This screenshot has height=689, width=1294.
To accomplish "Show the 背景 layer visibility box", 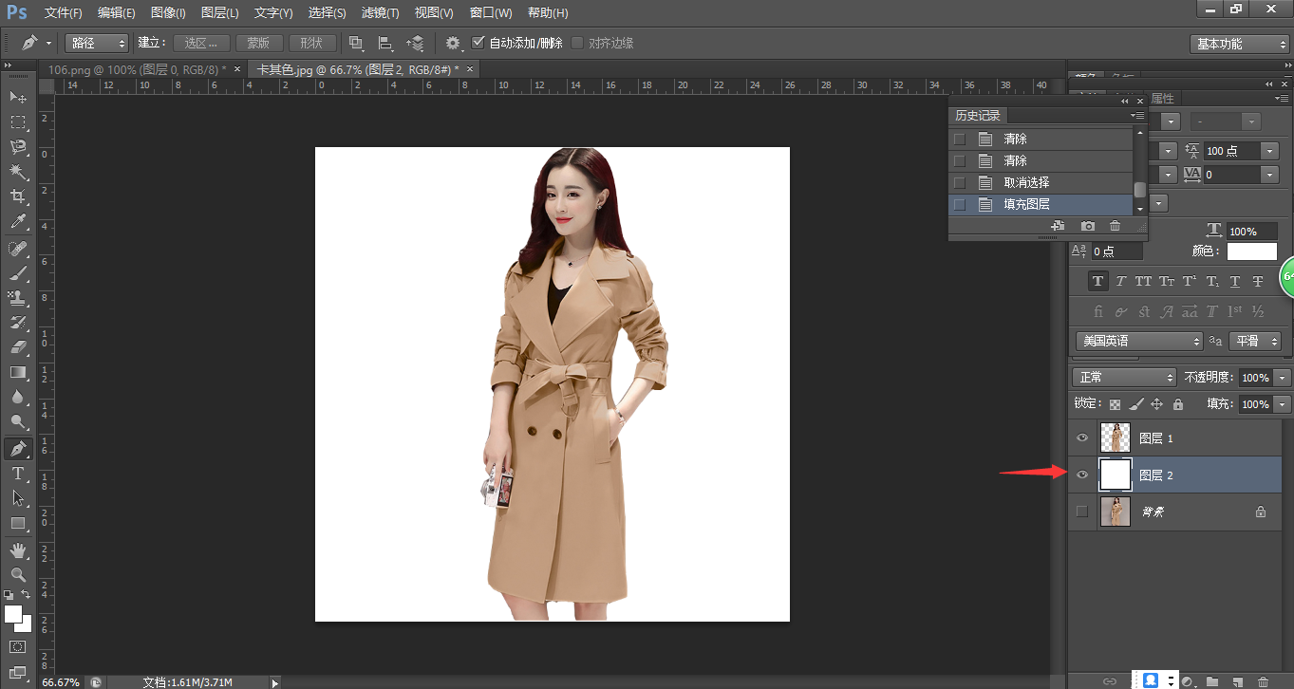I will coord(1081,512).
